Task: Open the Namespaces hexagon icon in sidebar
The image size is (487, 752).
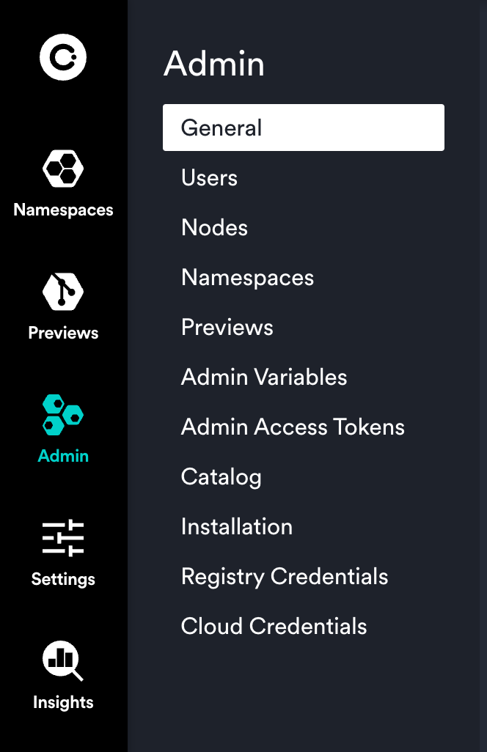Action: tap(63, 168)
